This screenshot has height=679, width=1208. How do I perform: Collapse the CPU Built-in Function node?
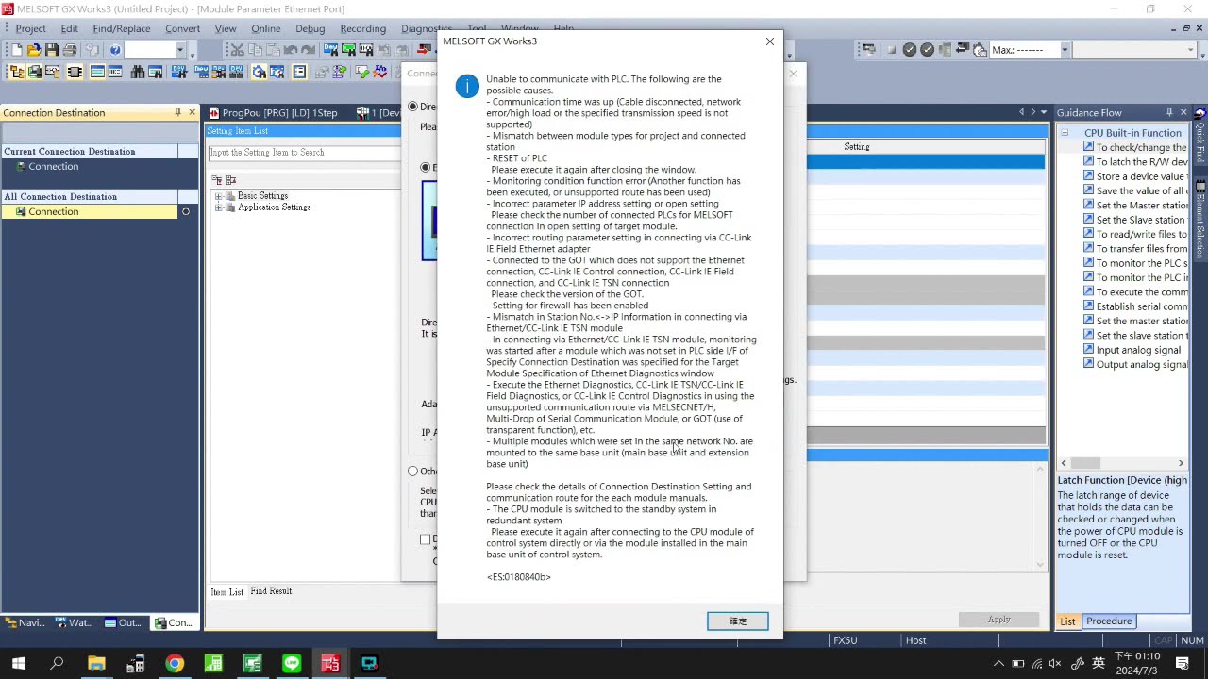pyautogui.click(x=1065, y=133)
